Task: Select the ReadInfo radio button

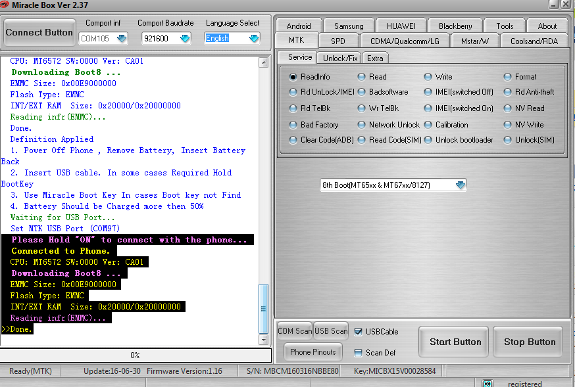Action: pos(293,77)
